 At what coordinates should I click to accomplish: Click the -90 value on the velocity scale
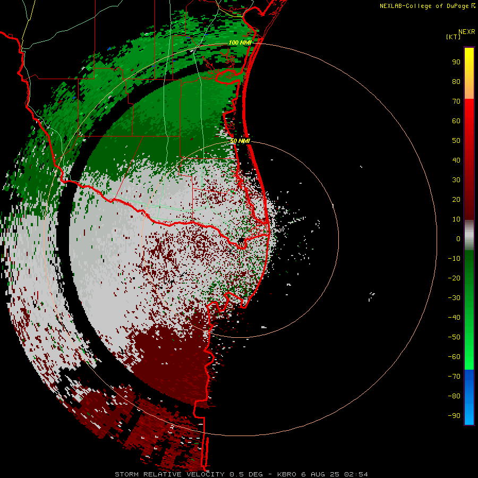tap(454, 416)
